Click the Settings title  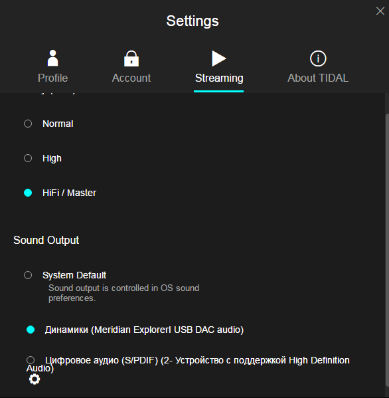tap(193, 21)
